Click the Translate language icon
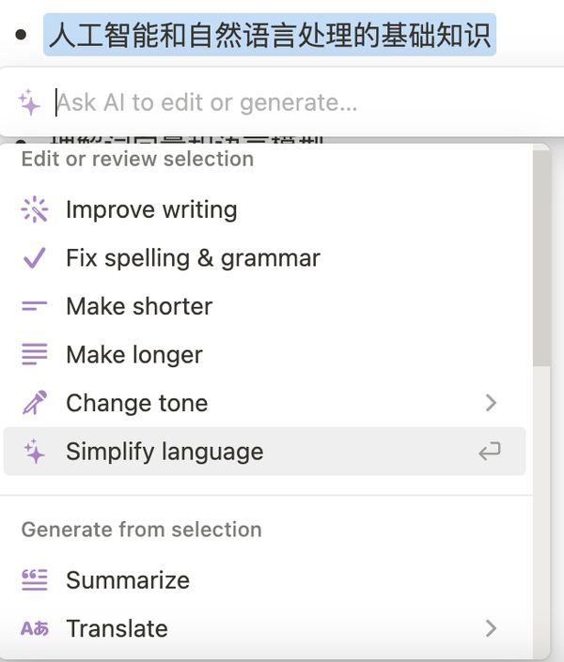Viewport: 564px width, 662px height. pyautogui.click(x=35, y=628)
